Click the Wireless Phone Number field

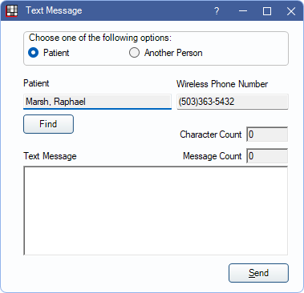pyautogui.click(x=233, y=102)
